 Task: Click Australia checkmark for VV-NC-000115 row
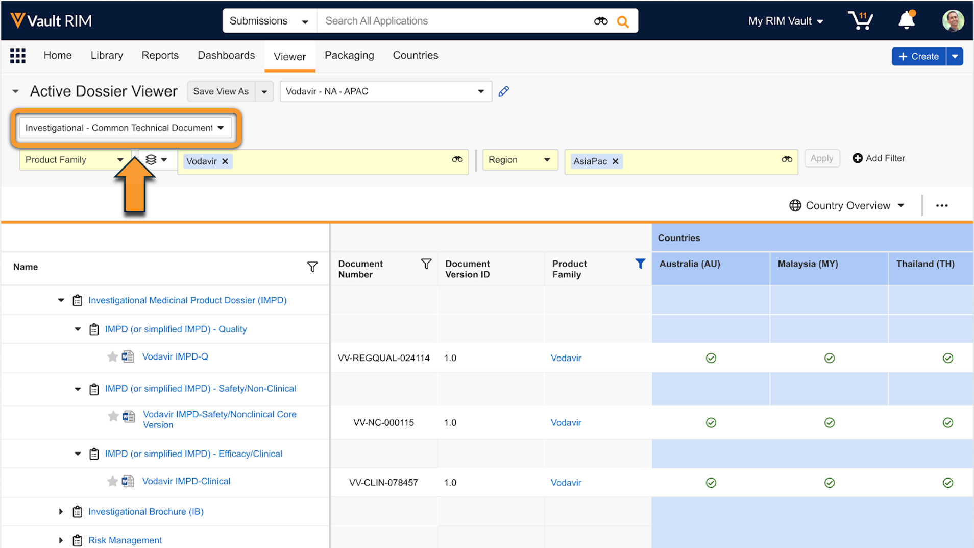pyautogui.click(x=711, y=422)
